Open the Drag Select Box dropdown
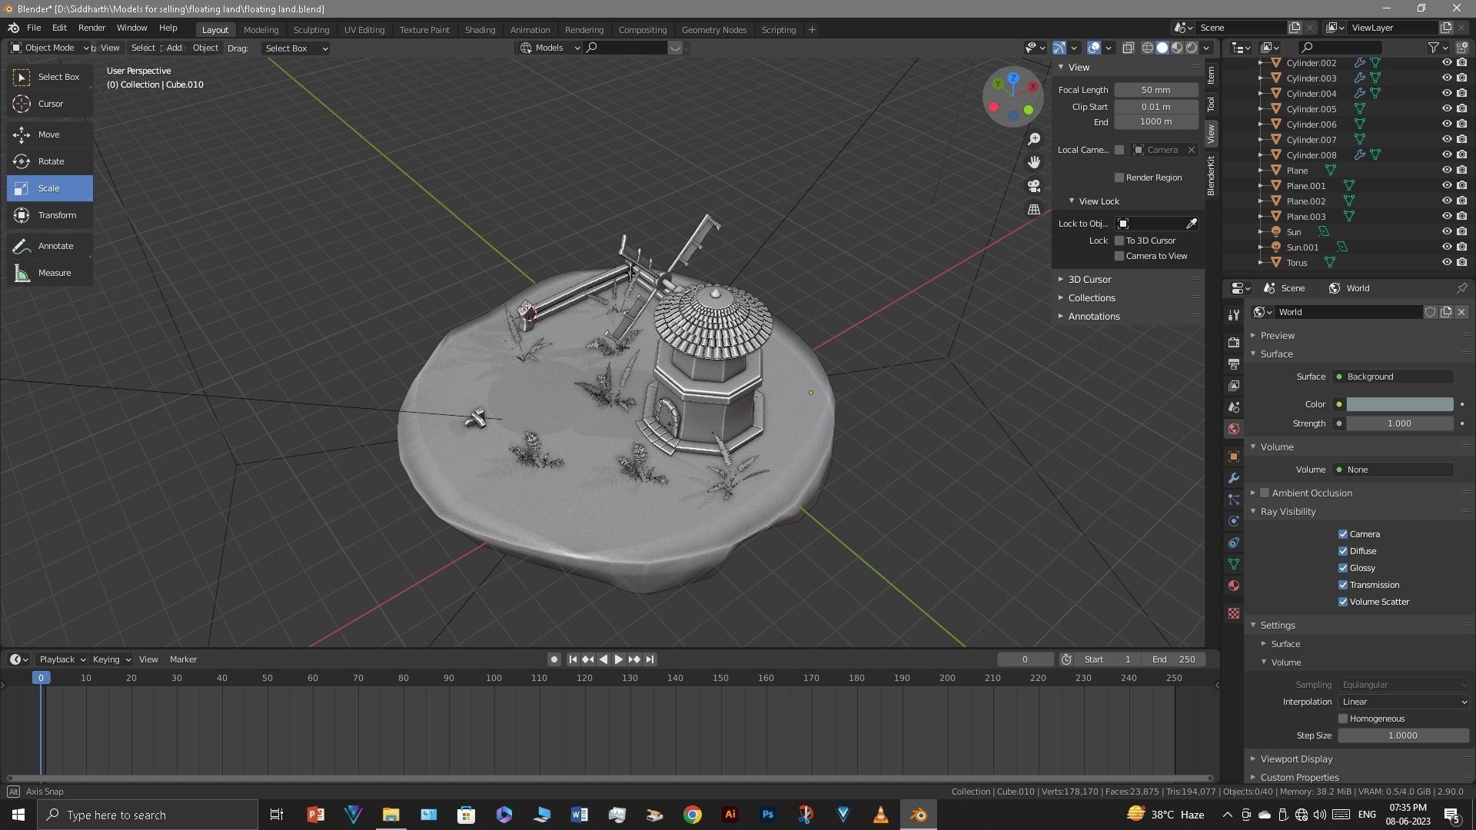The height and width of the screenshot is (830, 1476). tap(296, 48)
